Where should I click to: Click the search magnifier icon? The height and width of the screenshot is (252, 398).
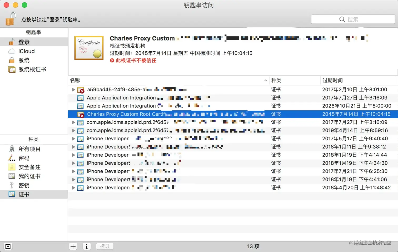tap(342, 19)
